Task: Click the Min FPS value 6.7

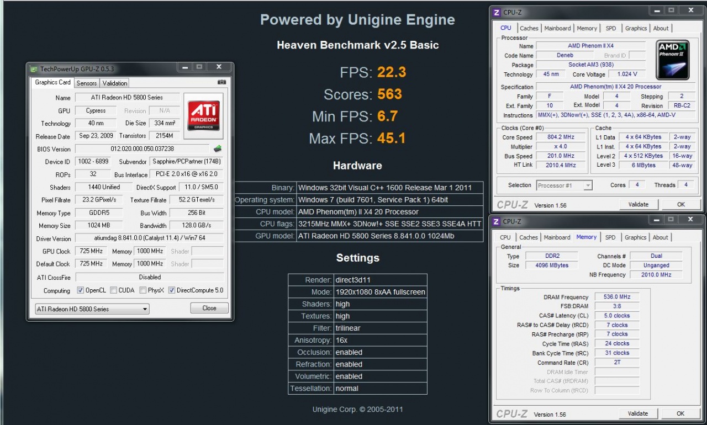Action: click(x=388, y=116)
